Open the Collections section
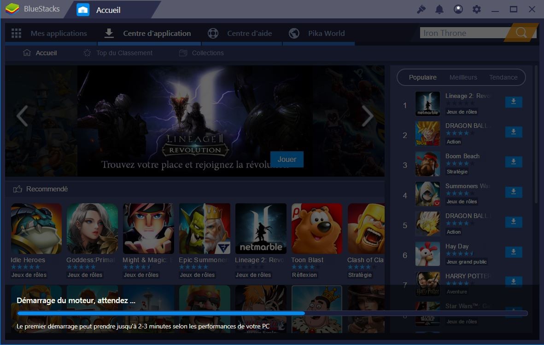Screen dimensions: 544x345 click(x=202, y=52)
